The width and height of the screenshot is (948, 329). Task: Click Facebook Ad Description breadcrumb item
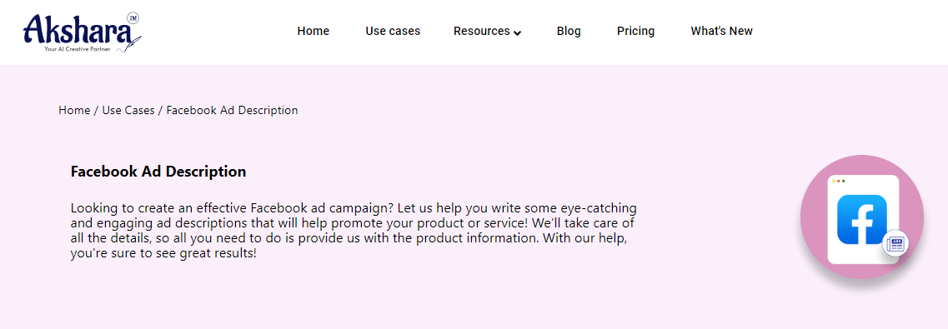[232, 111]
